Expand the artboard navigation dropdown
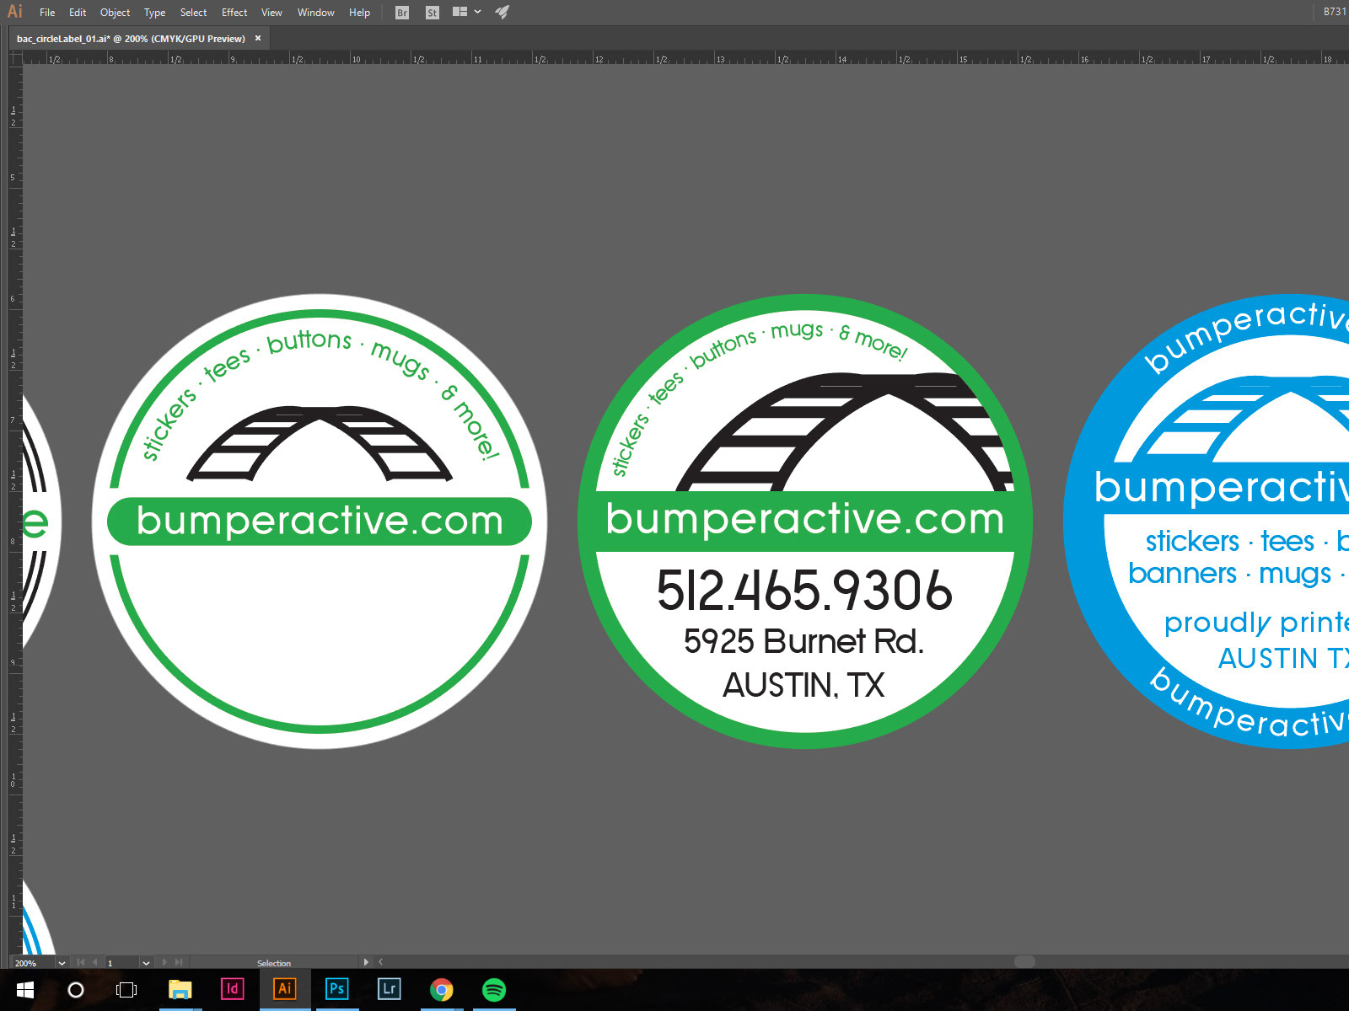 (x=146, y=963)
